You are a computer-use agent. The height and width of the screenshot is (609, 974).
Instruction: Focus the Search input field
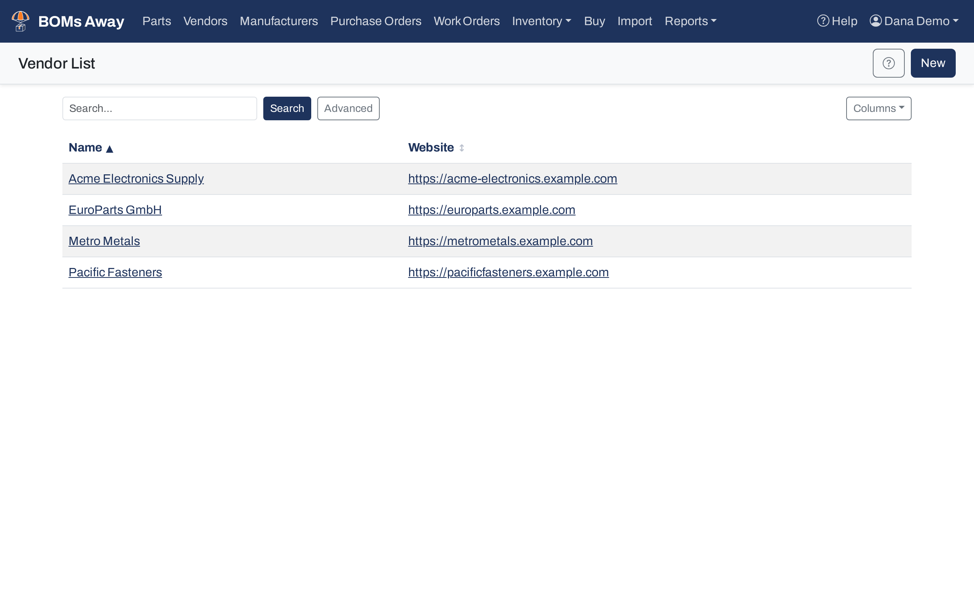160,108
